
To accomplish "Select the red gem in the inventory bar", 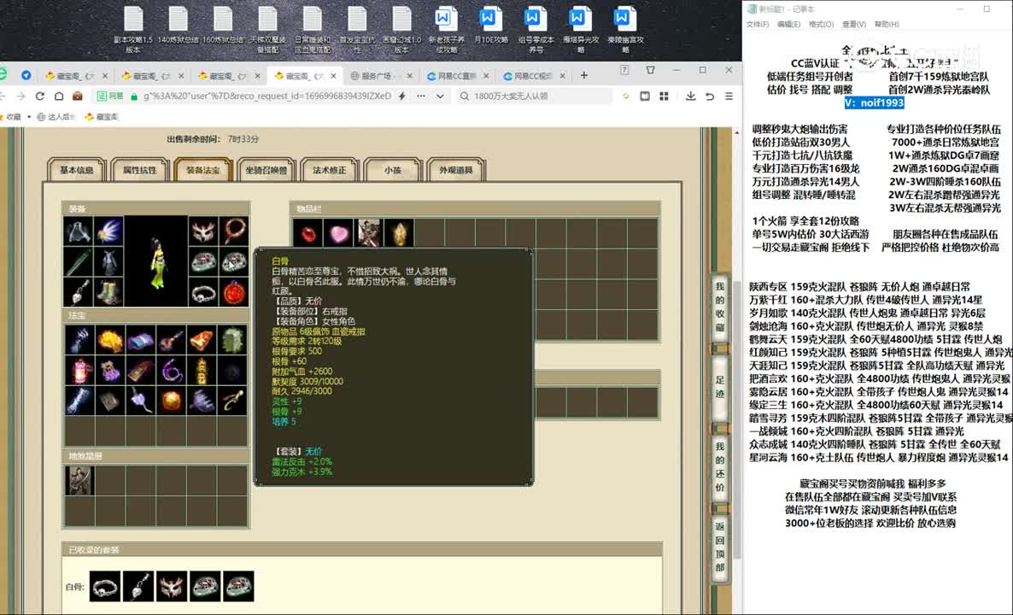I will point(307,233).
